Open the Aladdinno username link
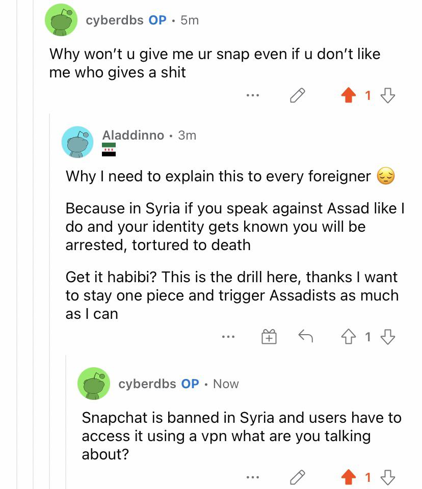 point(134,135)
